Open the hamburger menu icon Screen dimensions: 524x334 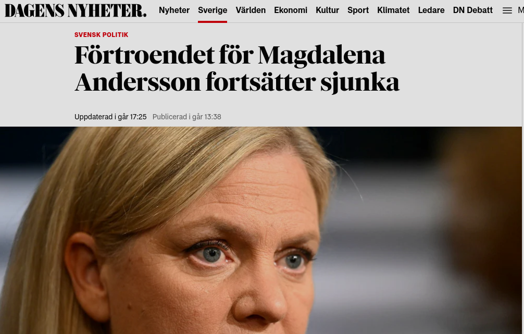[x=507, y=11]
